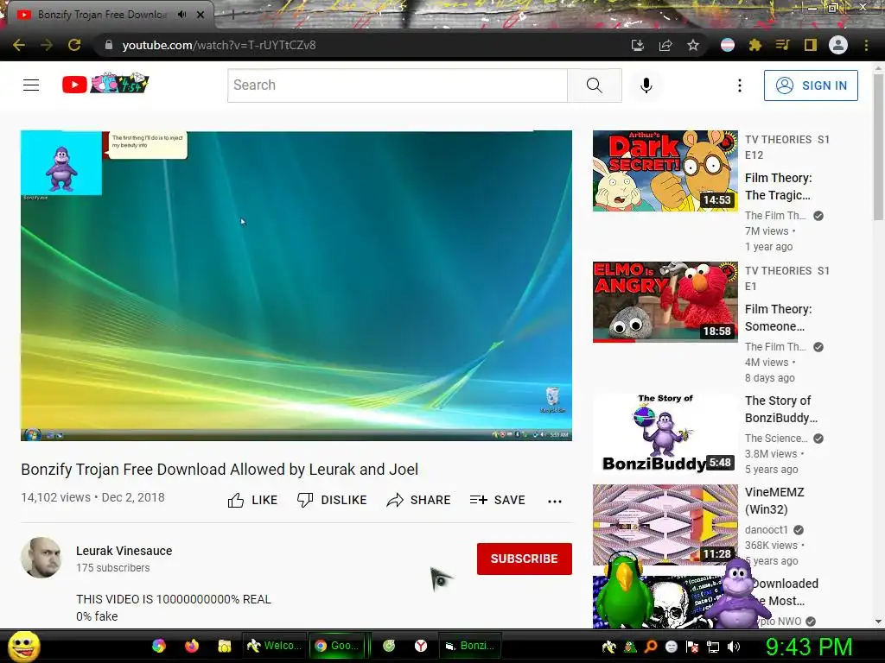Open the Chrome three-dot menu
This screenshot has width=885, height=663.
[x=866, y=45]
